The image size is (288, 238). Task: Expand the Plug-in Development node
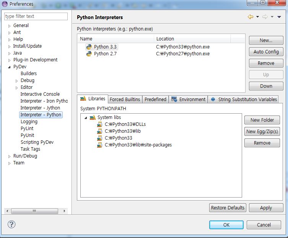coord(9,60)
